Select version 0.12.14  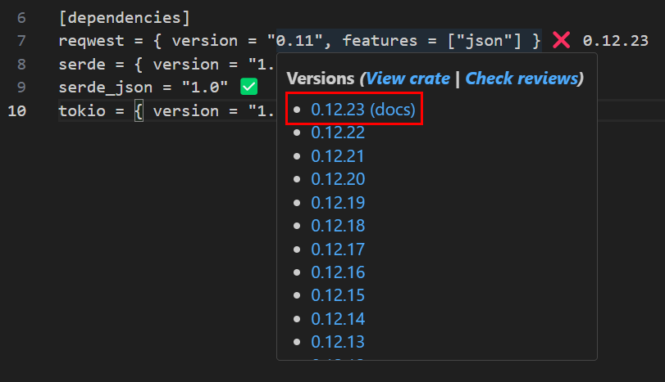338,318
